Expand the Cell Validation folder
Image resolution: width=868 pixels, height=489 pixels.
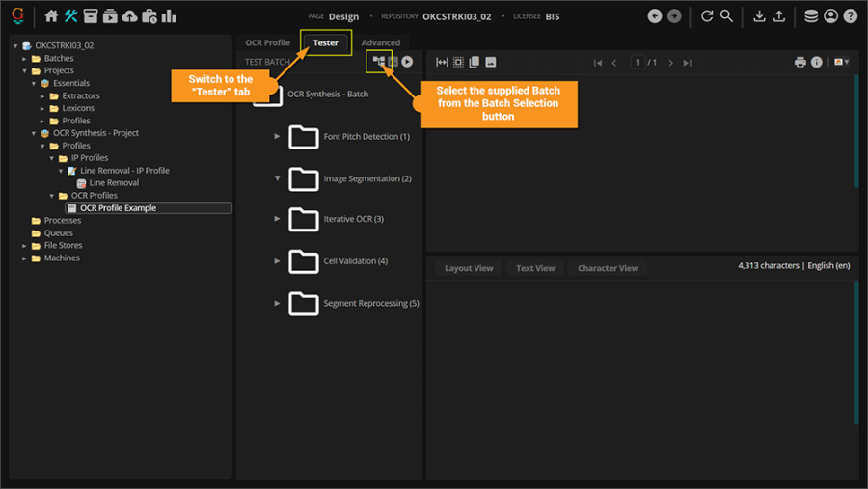[277, 260]
